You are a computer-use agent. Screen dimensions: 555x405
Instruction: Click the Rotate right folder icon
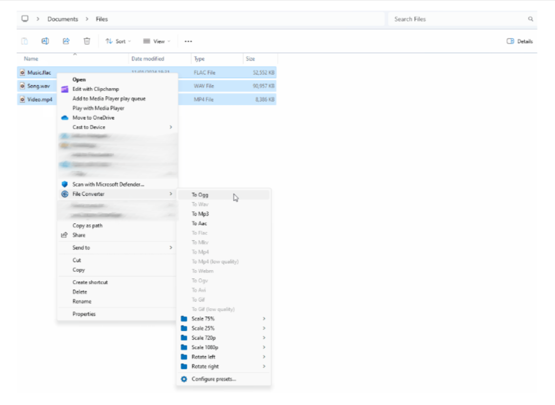(184, 366)
